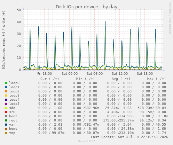
Task: Click the tmp olive legend swatch
Action: pyautogui.click(x=6, y=133)
